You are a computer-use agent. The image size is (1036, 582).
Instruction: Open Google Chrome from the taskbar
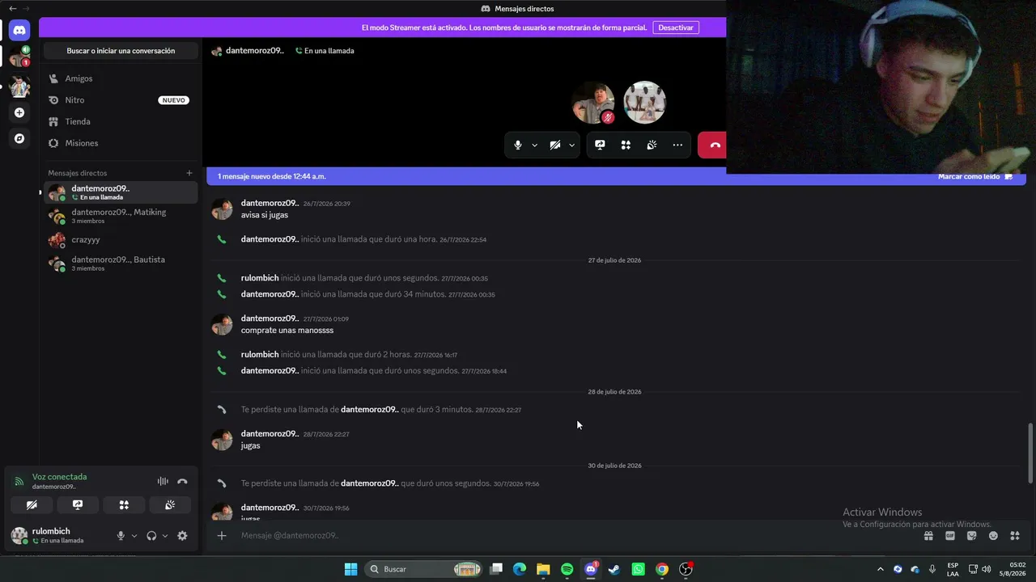pos(662,569)
